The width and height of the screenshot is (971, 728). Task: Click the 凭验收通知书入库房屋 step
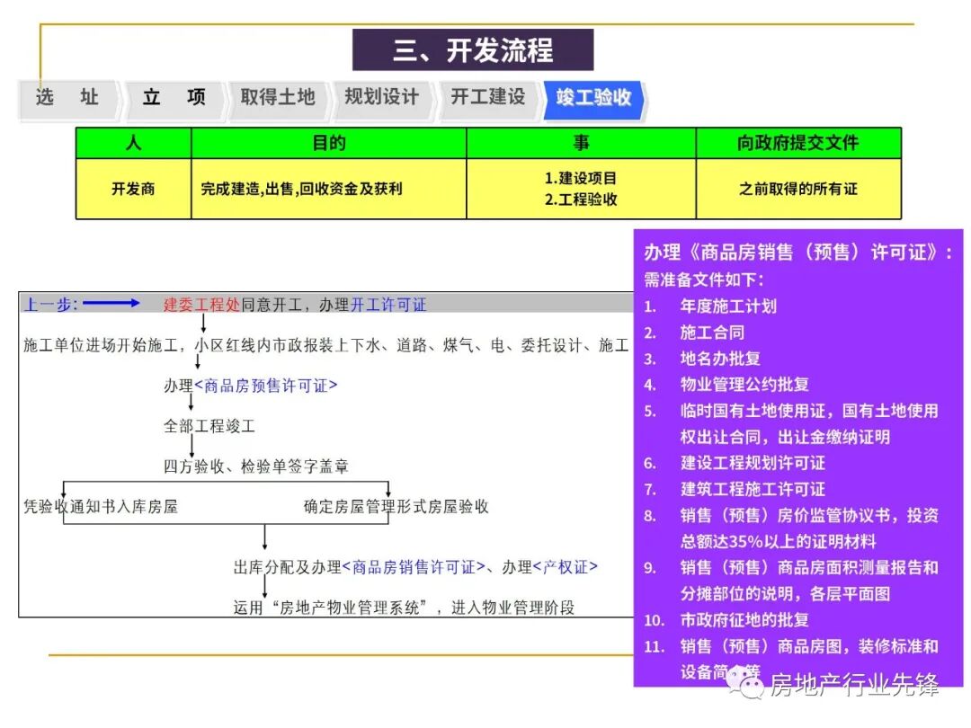[x=101, y=506]
